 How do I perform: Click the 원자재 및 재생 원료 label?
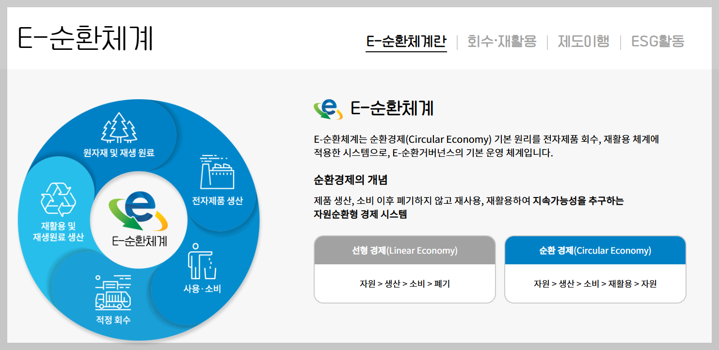coord(119,153)
